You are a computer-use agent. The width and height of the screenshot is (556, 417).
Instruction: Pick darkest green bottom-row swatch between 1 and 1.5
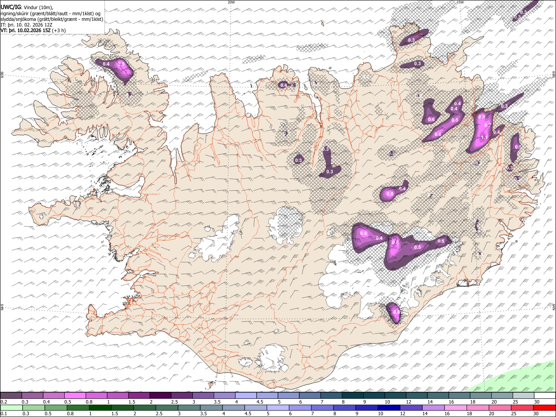tap(100, 407)
